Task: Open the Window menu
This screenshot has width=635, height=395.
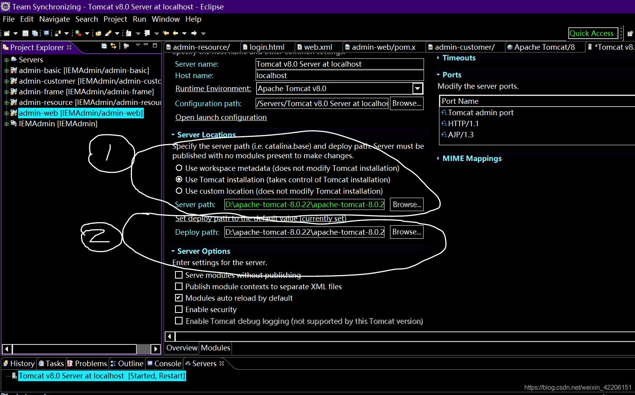Action: pyautogui.click(x=166, y=19)
